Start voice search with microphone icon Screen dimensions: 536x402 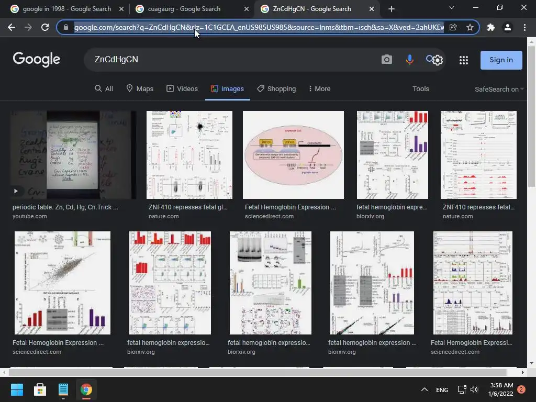(x=409, y=60)
